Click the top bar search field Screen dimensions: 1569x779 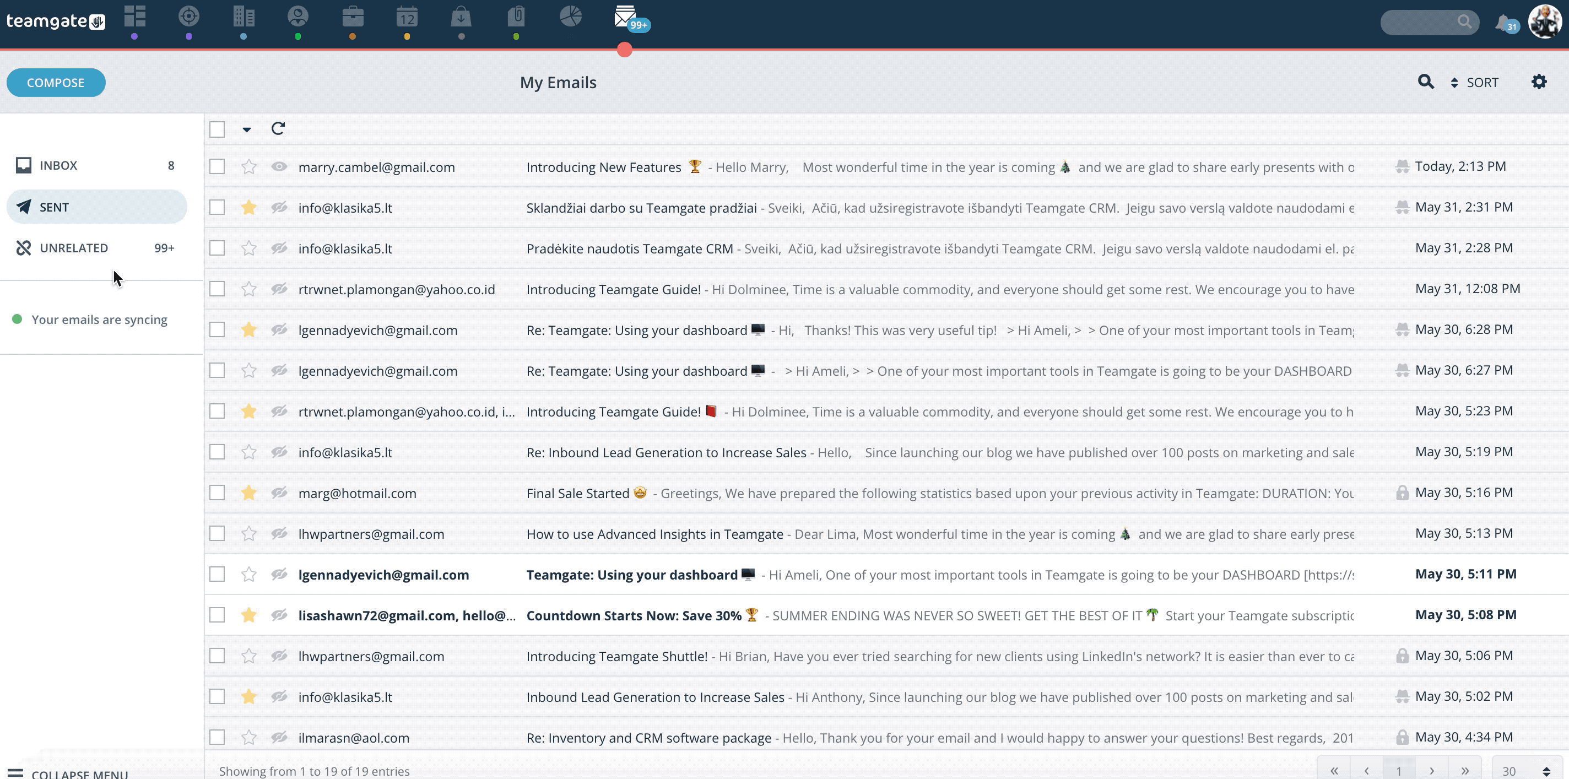click(1429, 23)
